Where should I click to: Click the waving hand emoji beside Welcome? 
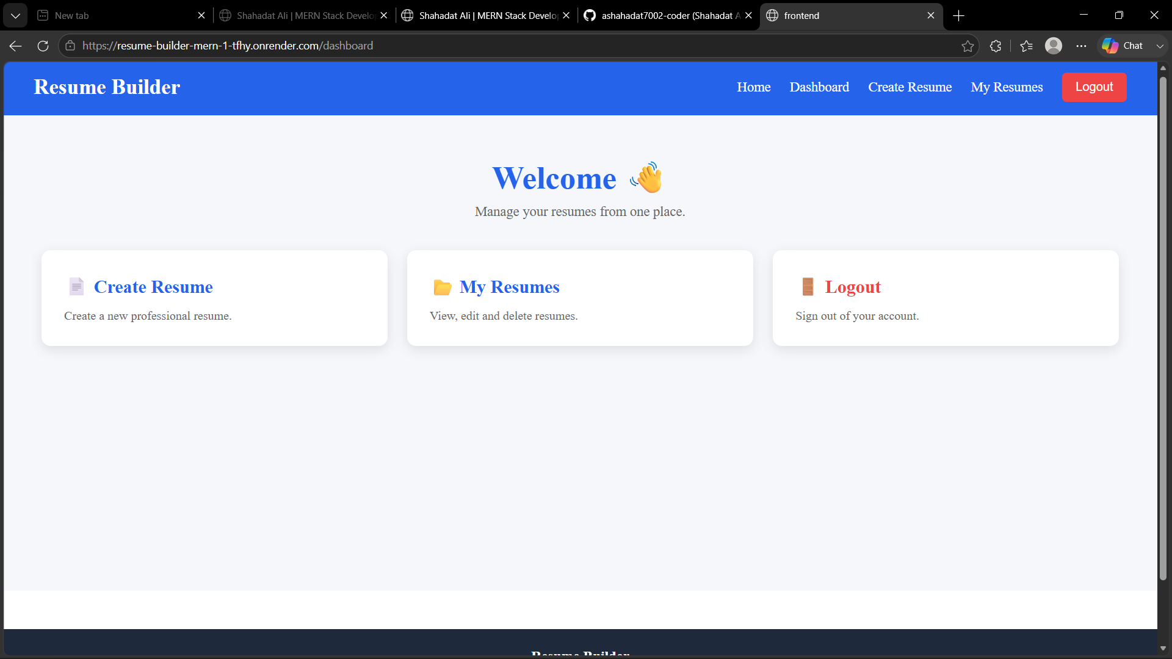tap(646, 178)
